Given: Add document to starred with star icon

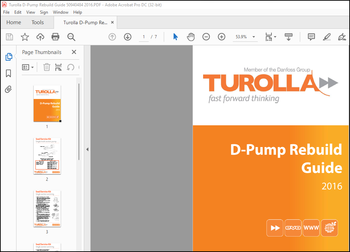Looking at the screenshot, I should click(25, 37).
